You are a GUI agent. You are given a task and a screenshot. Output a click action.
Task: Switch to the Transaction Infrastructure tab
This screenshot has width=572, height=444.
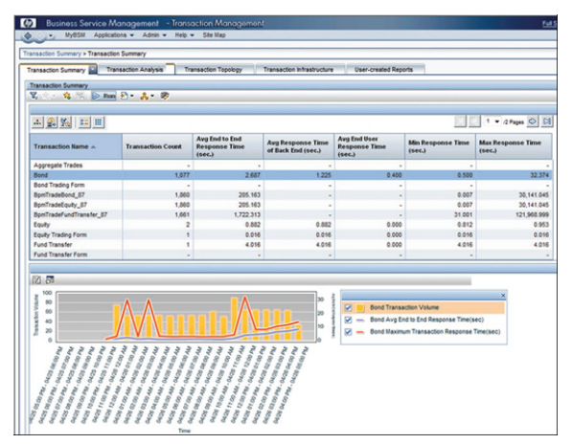(298, 70)
